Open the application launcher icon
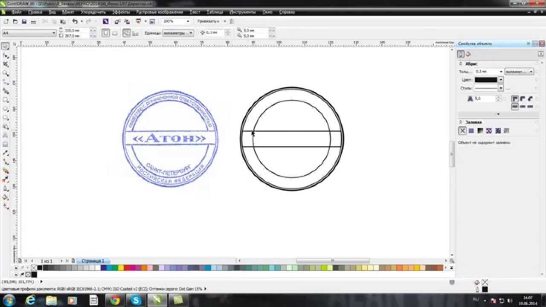The width and height of the screenshot is (546, 307). coord(139,21)
